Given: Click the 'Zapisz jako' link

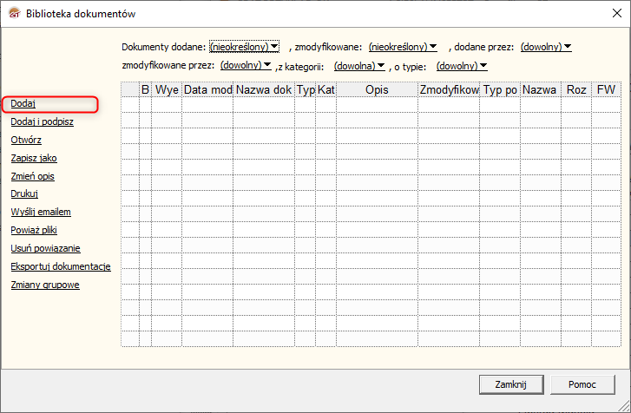Looking at the screenshot, I should [x=34, y=158].
